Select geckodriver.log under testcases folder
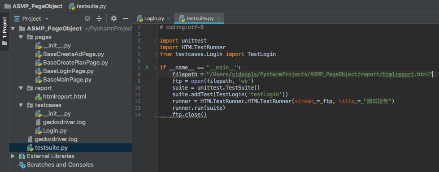Image resolution: width=439 pixels, height=172 pixels. 65,122
